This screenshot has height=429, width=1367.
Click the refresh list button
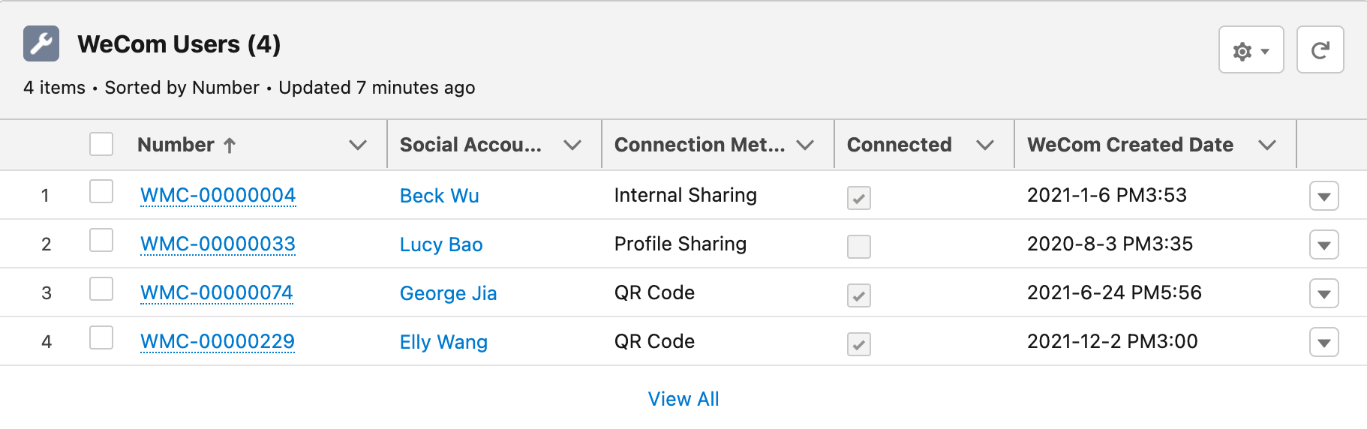pos(1320,49)
